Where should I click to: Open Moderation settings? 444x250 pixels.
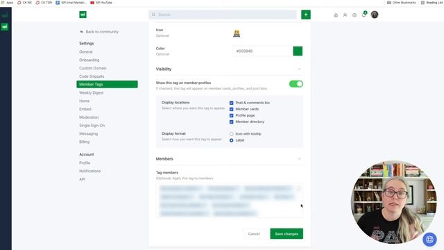pos(89,117)
